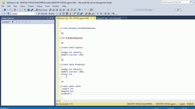Switch to the SQLQuery1.sql tab
Viewport: 195px width, 109px height.
click(73, 18)
